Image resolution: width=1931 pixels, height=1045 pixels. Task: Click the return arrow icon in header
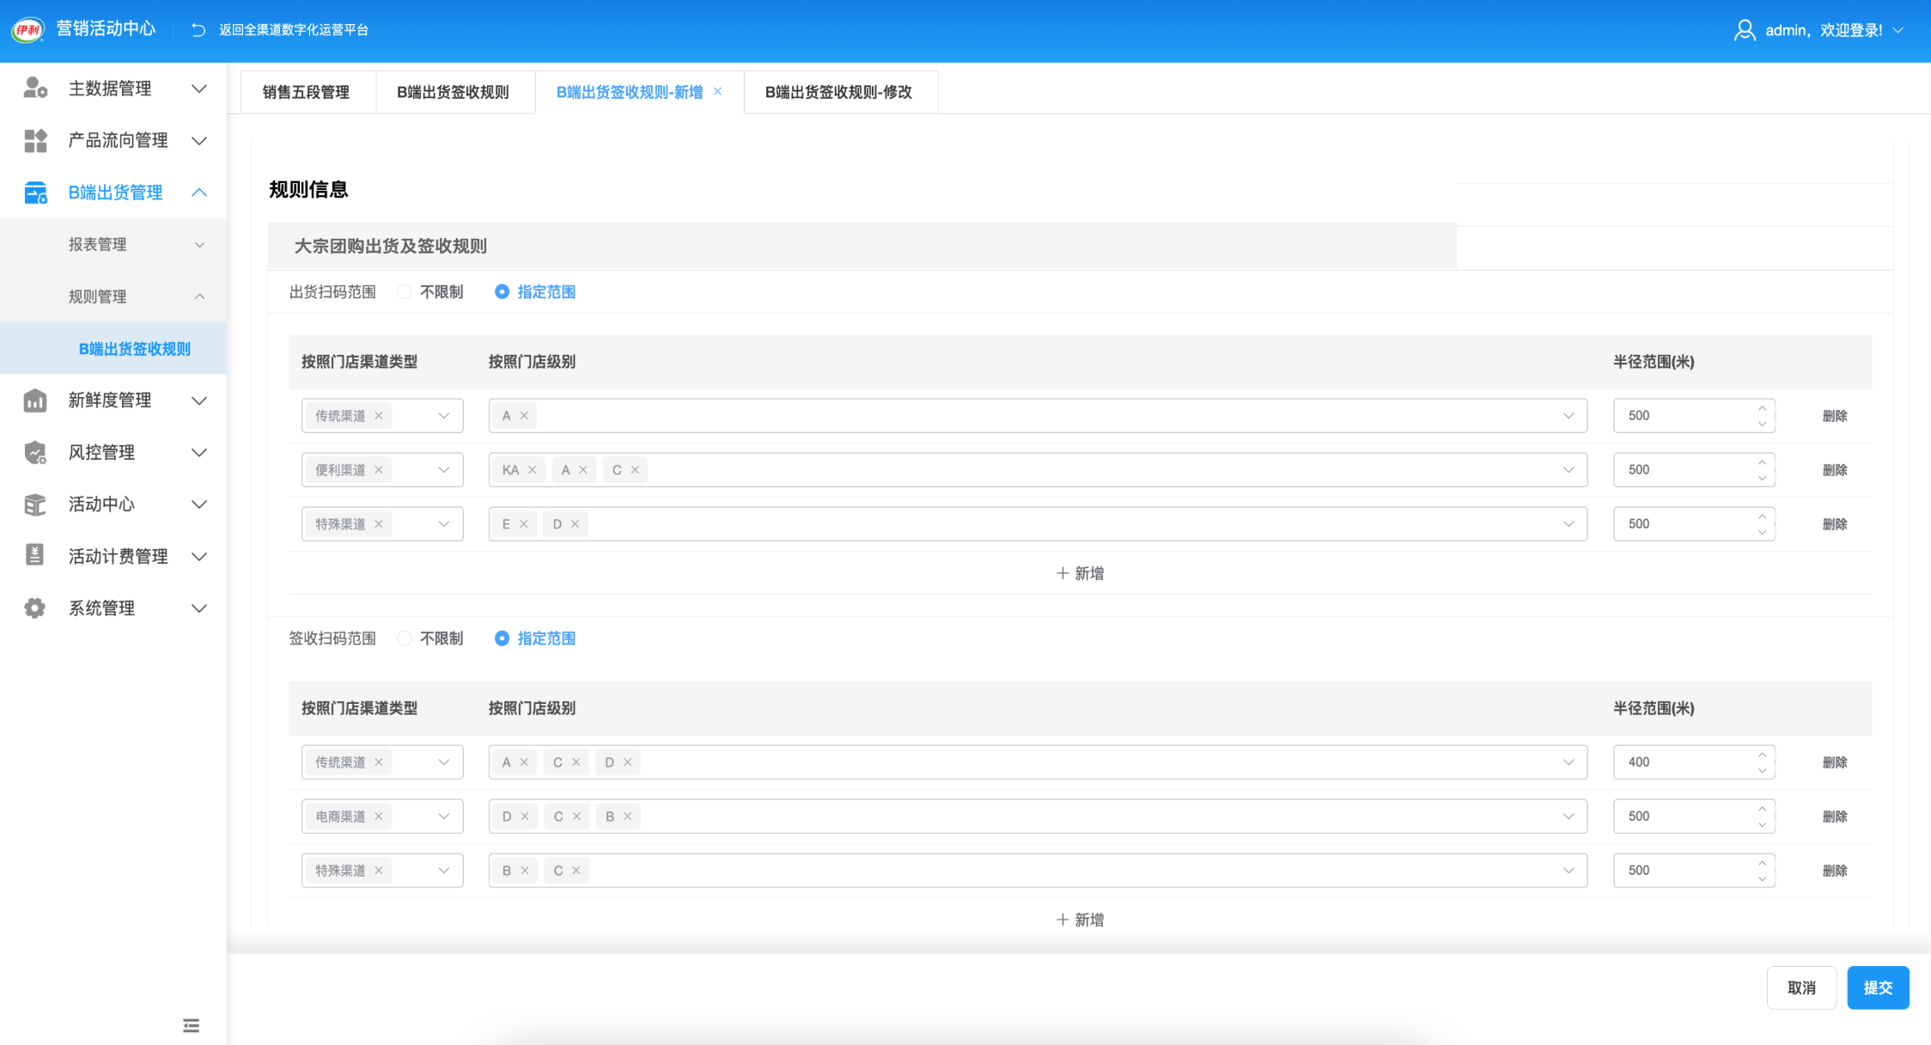pos(198,30)
